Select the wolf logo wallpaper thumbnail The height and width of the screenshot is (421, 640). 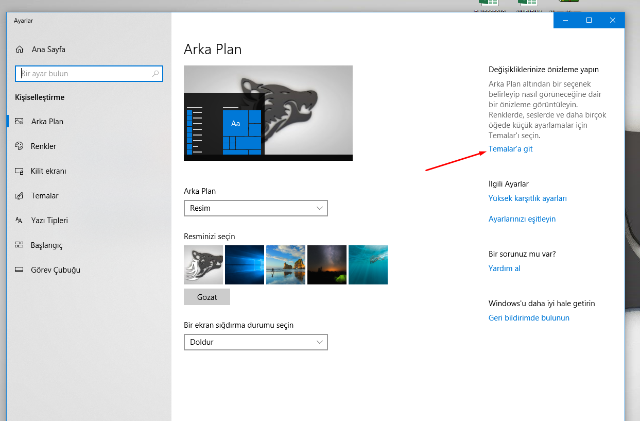tap(203, 265)
